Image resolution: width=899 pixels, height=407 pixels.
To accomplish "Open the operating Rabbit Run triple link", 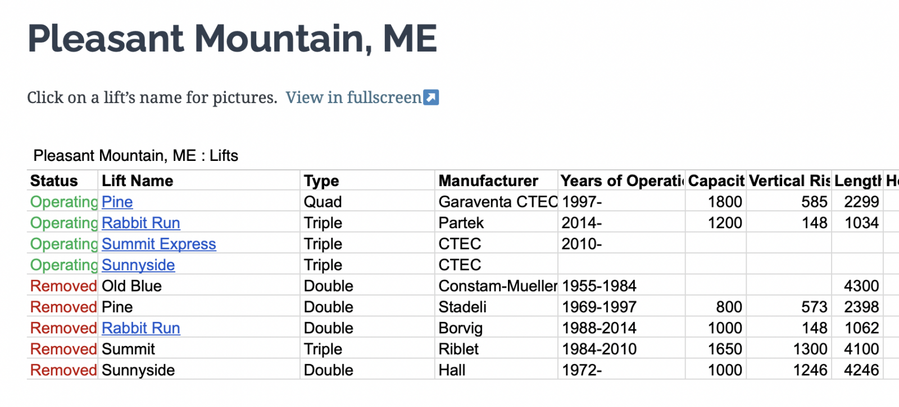I will 141,223.
